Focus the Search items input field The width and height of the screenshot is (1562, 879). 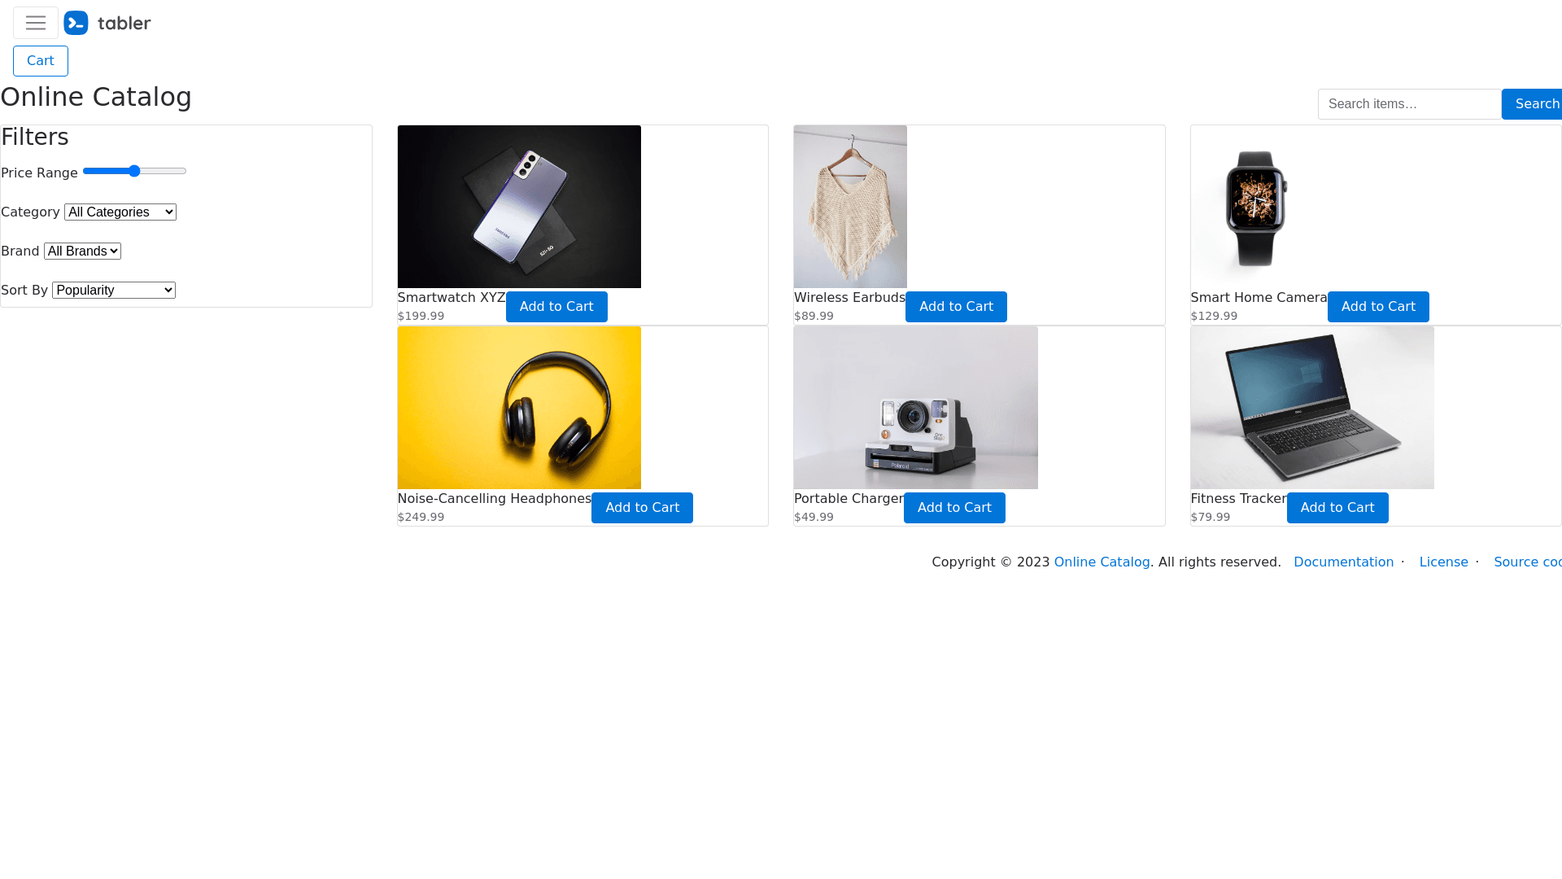coord(1409,104)
